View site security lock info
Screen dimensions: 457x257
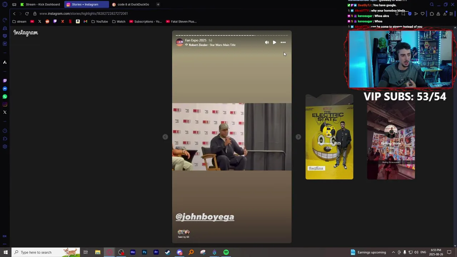click(x=35, y=14)
